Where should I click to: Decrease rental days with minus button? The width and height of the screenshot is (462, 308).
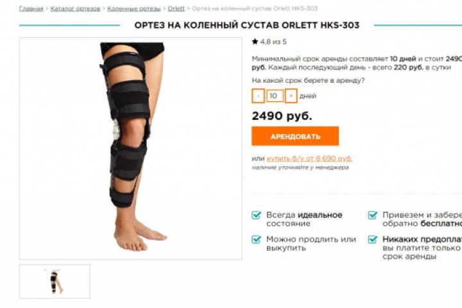click(x=258, y=96)
